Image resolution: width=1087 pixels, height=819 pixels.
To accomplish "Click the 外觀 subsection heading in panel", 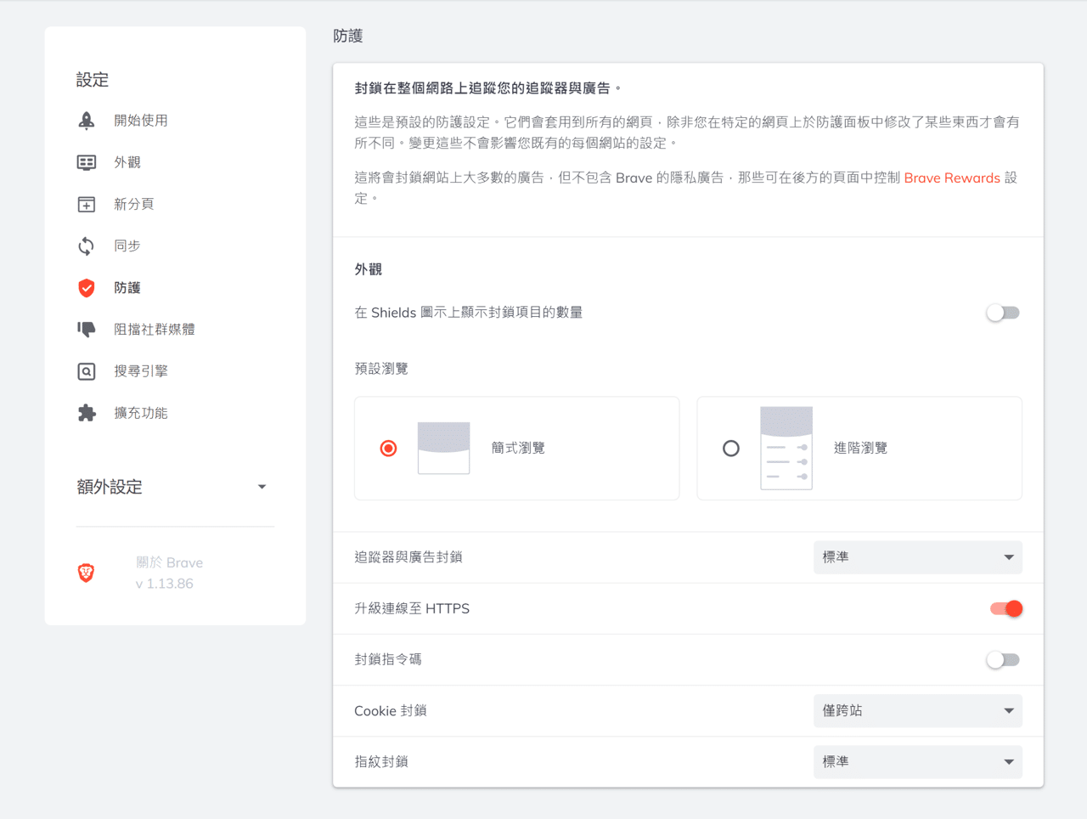I will tap(368, 269).
